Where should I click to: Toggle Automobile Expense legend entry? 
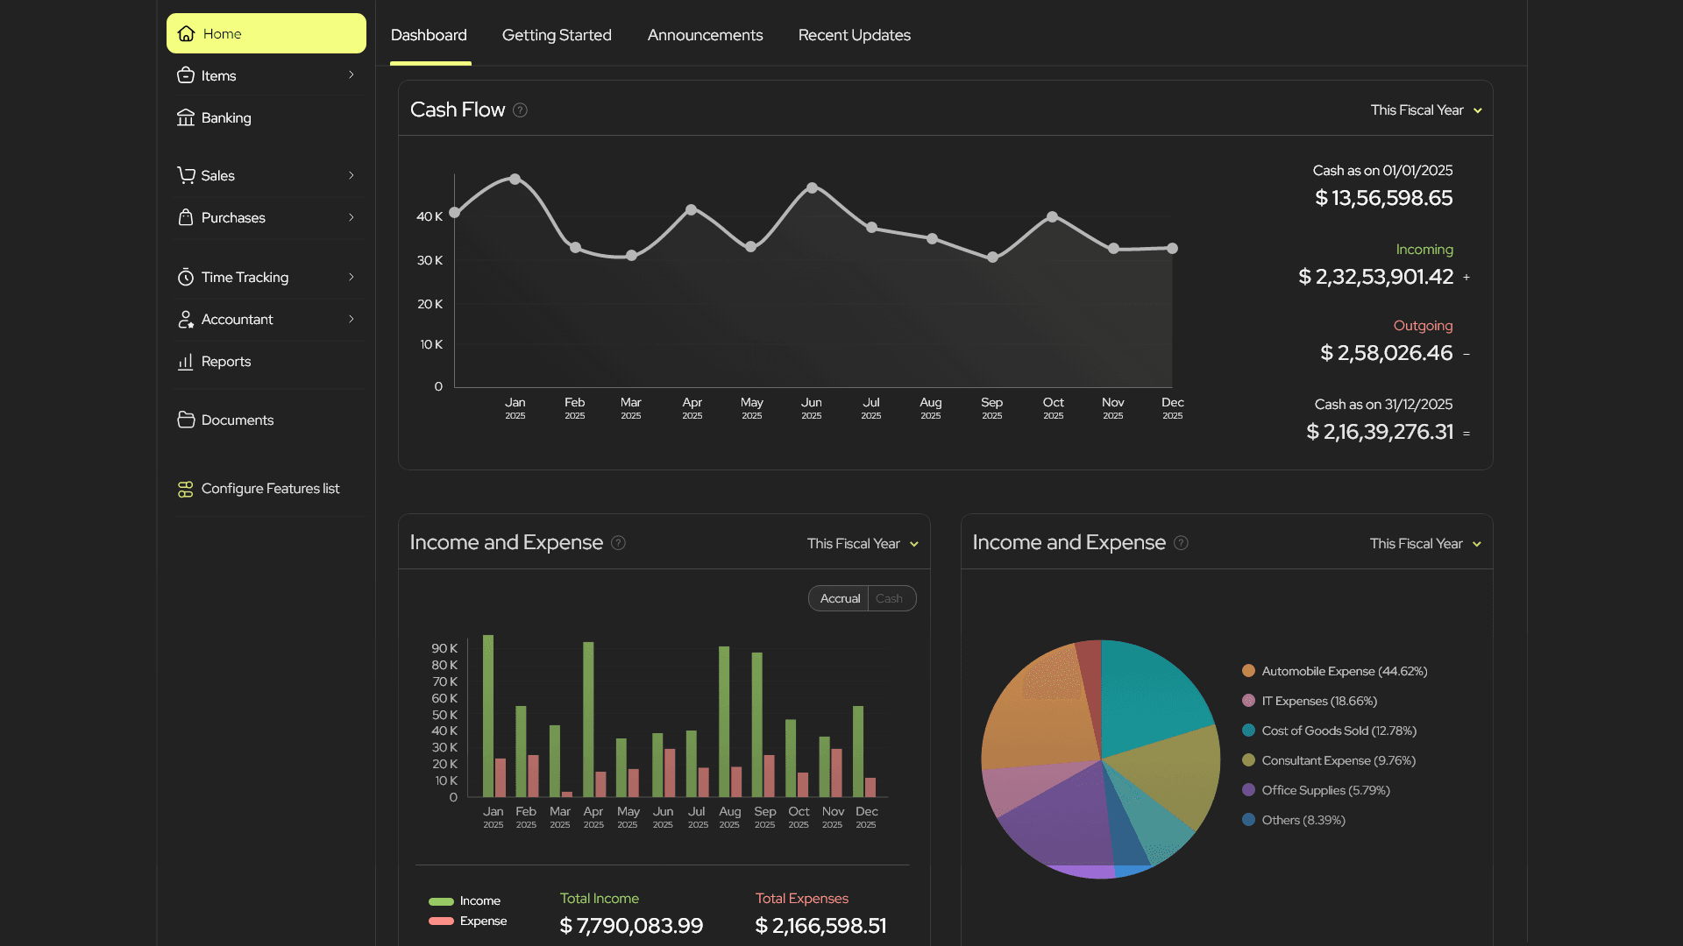click(1344, 671)
